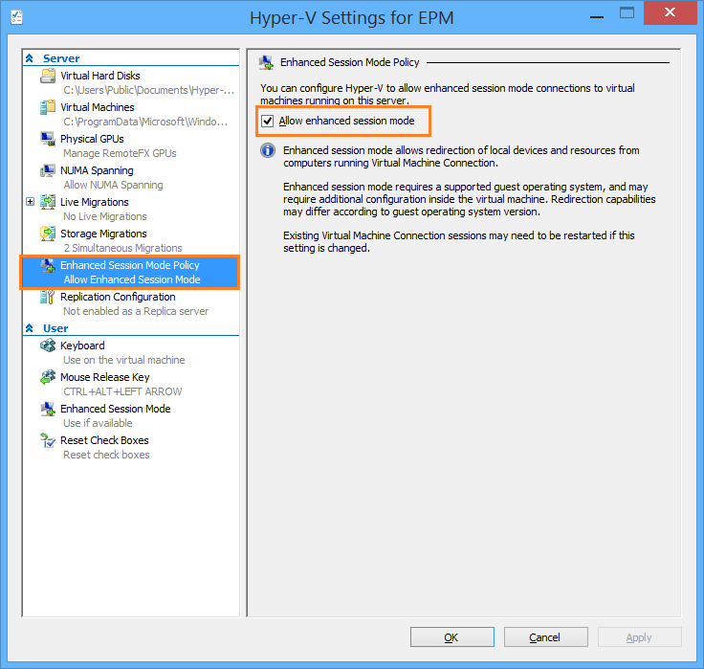Click the Live Migrations icon
Screen dimensions: 704x669
point(48,202)
